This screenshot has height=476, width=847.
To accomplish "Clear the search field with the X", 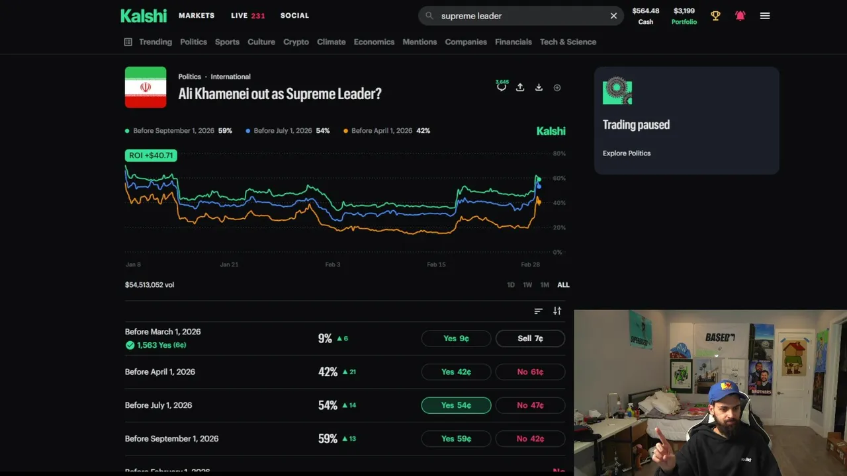I will pos(613,16).
